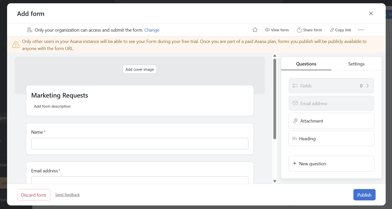This screenshot has height=209, width=392.
Task: Click the Change access link
Action: click(x=152, y=30)
